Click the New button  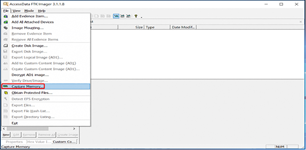coord(6,135)
